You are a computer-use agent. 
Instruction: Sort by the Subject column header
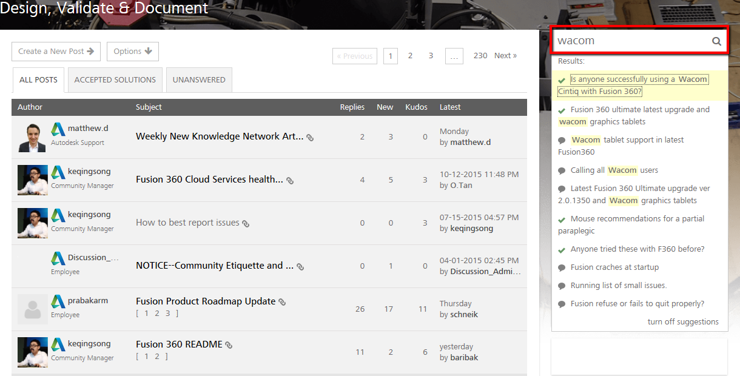pyautogui.click(x=149, y=107)
